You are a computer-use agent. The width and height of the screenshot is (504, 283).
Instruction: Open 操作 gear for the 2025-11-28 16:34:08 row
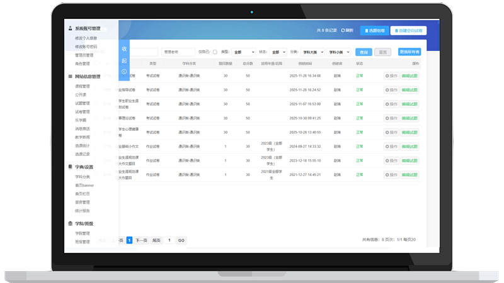391,75
